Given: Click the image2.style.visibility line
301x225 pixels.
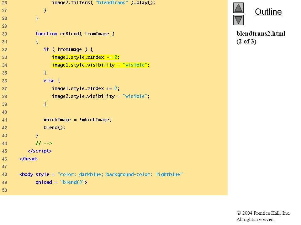Looking at the screenshot, I should point(101,96).
